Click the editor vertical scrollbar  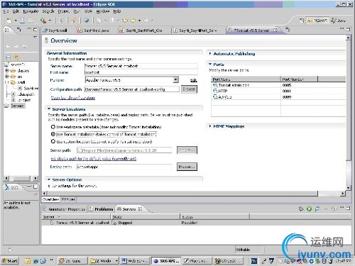(x=349, y=112)
